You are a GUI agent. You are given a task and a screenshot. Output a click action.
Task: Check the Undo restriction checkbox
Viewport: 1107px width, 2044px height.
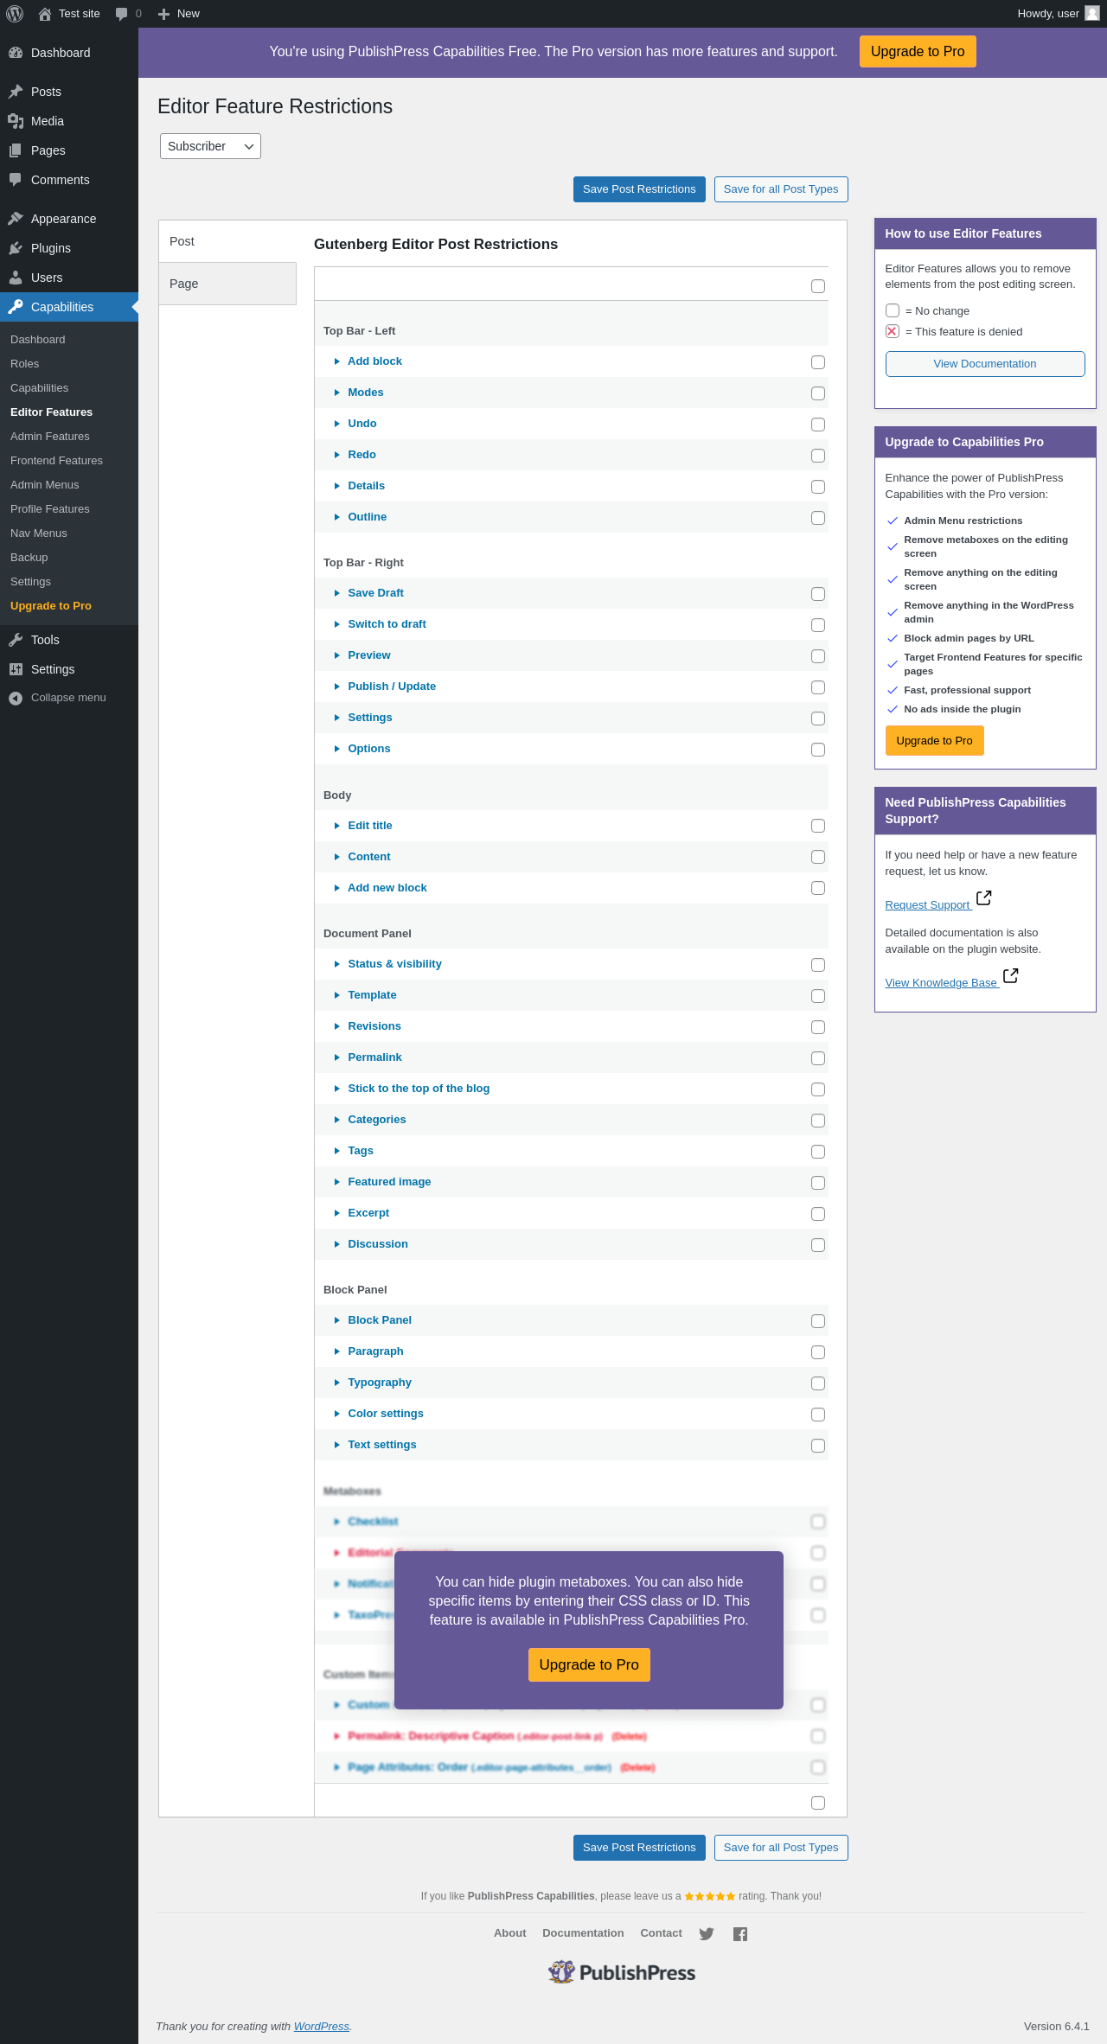[x=818, y=425]
